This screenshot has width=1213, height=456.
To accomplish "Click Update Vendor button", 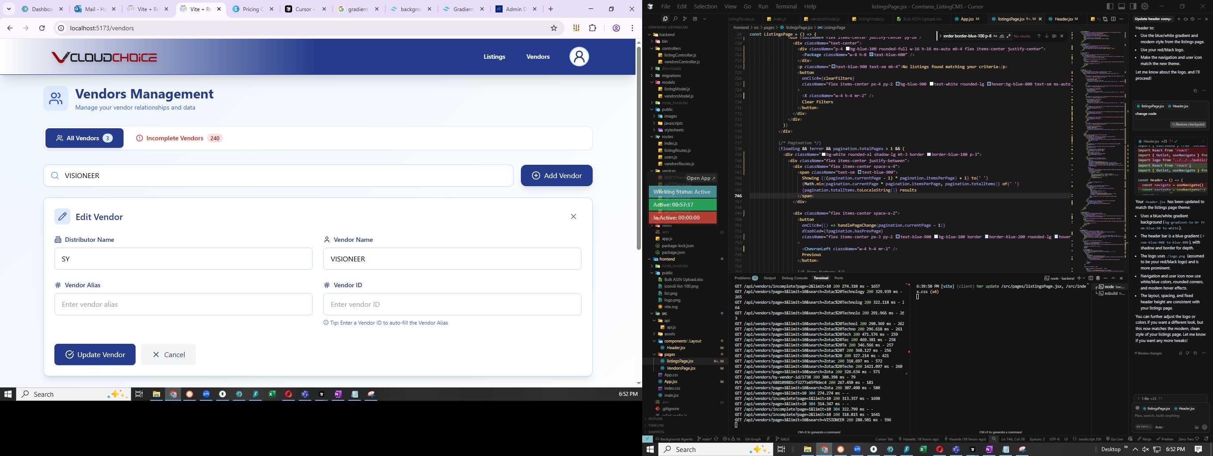I will click(95, 354).
